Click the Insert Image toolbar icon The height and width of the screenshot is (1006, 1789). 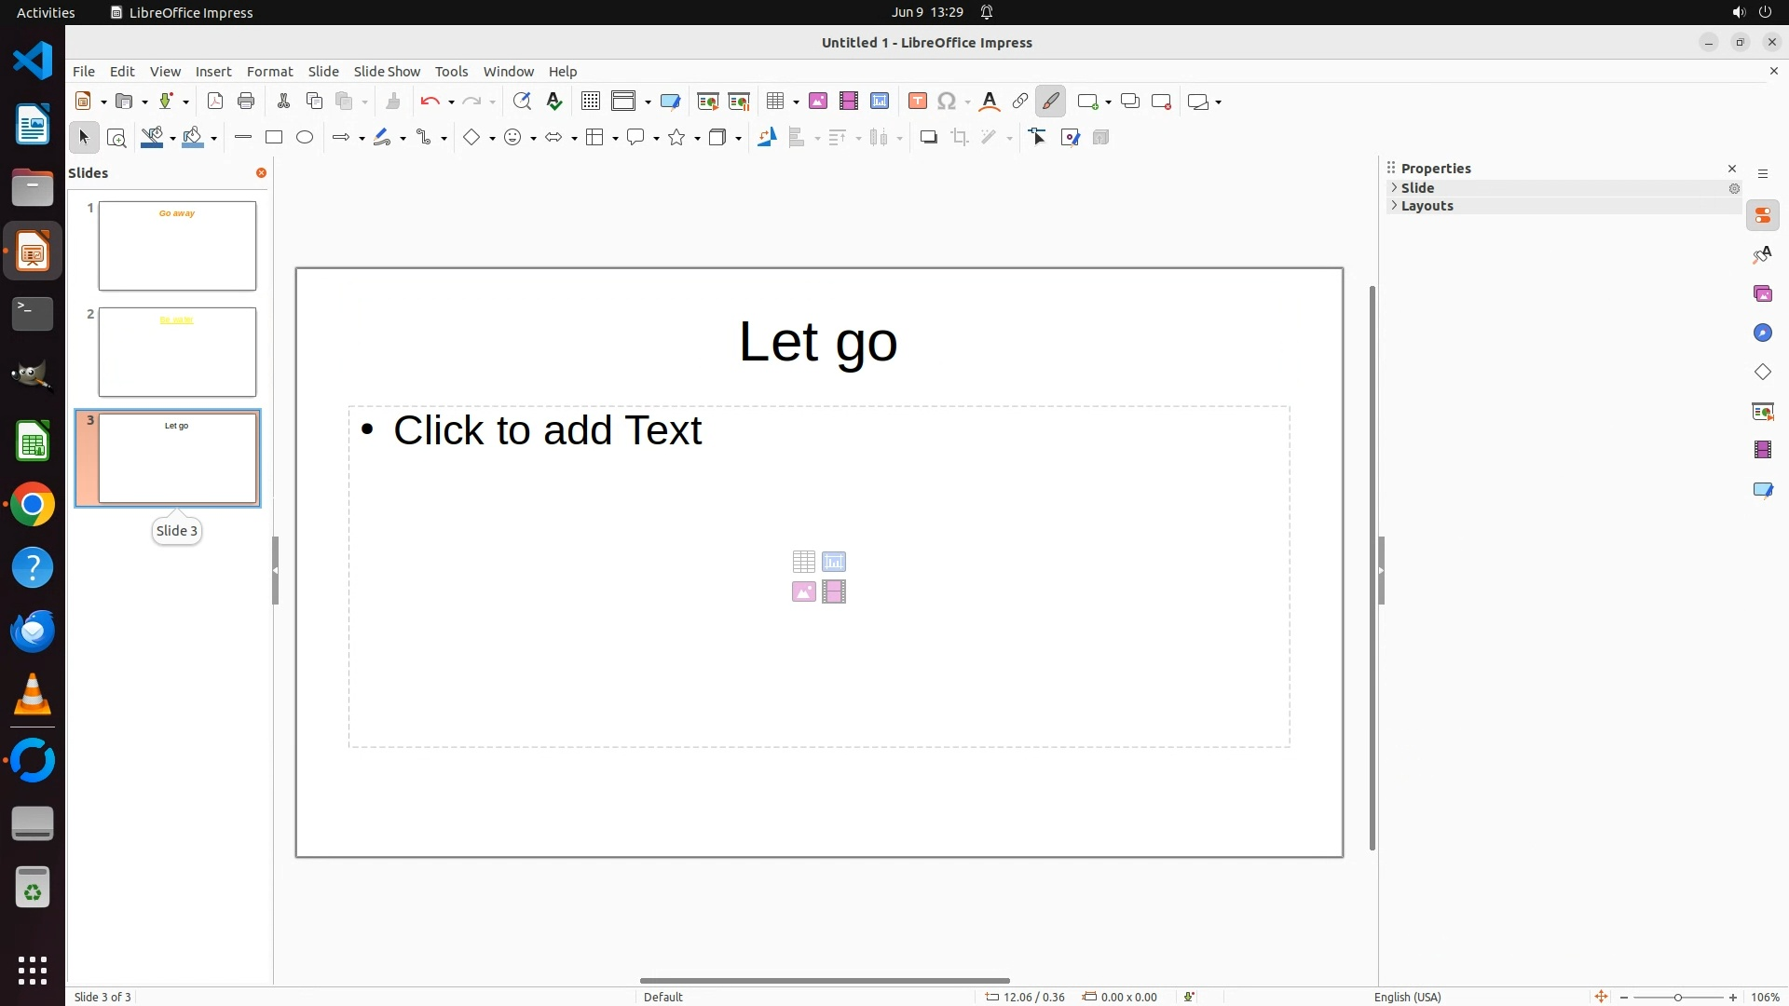pyautogui.click(x=818, y=102)
